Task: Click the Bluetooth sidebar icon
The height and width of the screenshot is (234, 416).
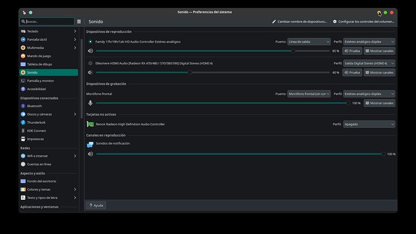Action: (23, 106)
